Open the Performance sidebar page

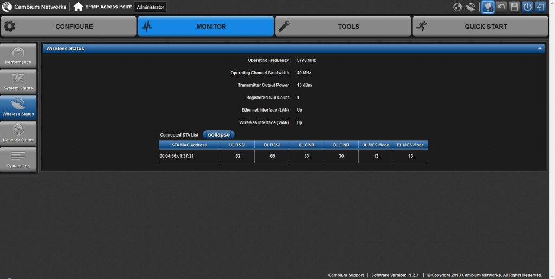click(18, 56)
